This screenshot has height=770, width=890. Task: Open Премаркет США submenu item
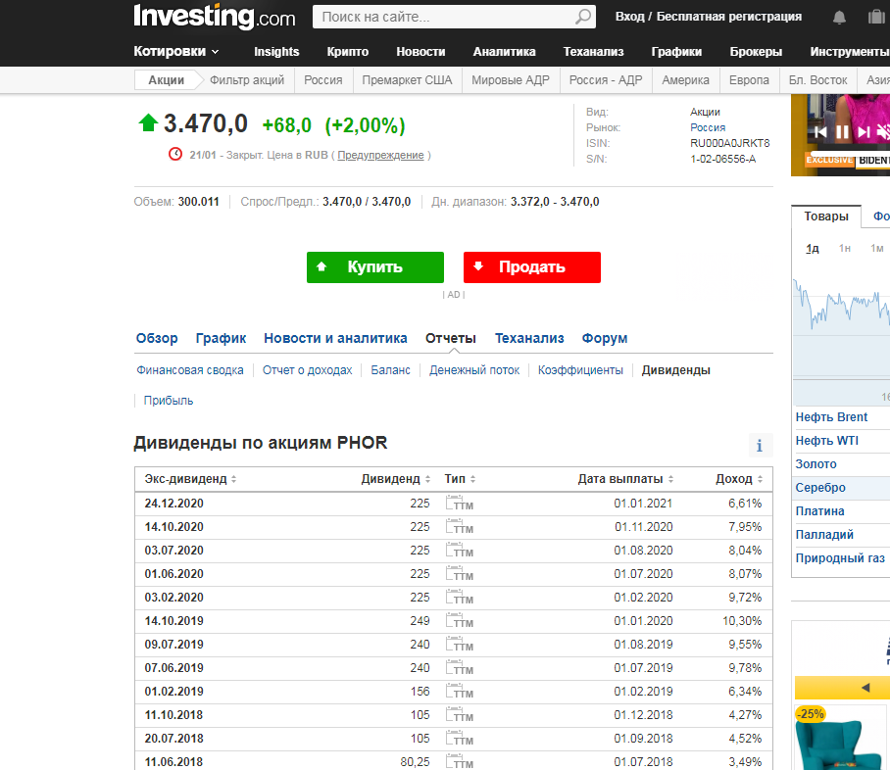click(407, 80)
